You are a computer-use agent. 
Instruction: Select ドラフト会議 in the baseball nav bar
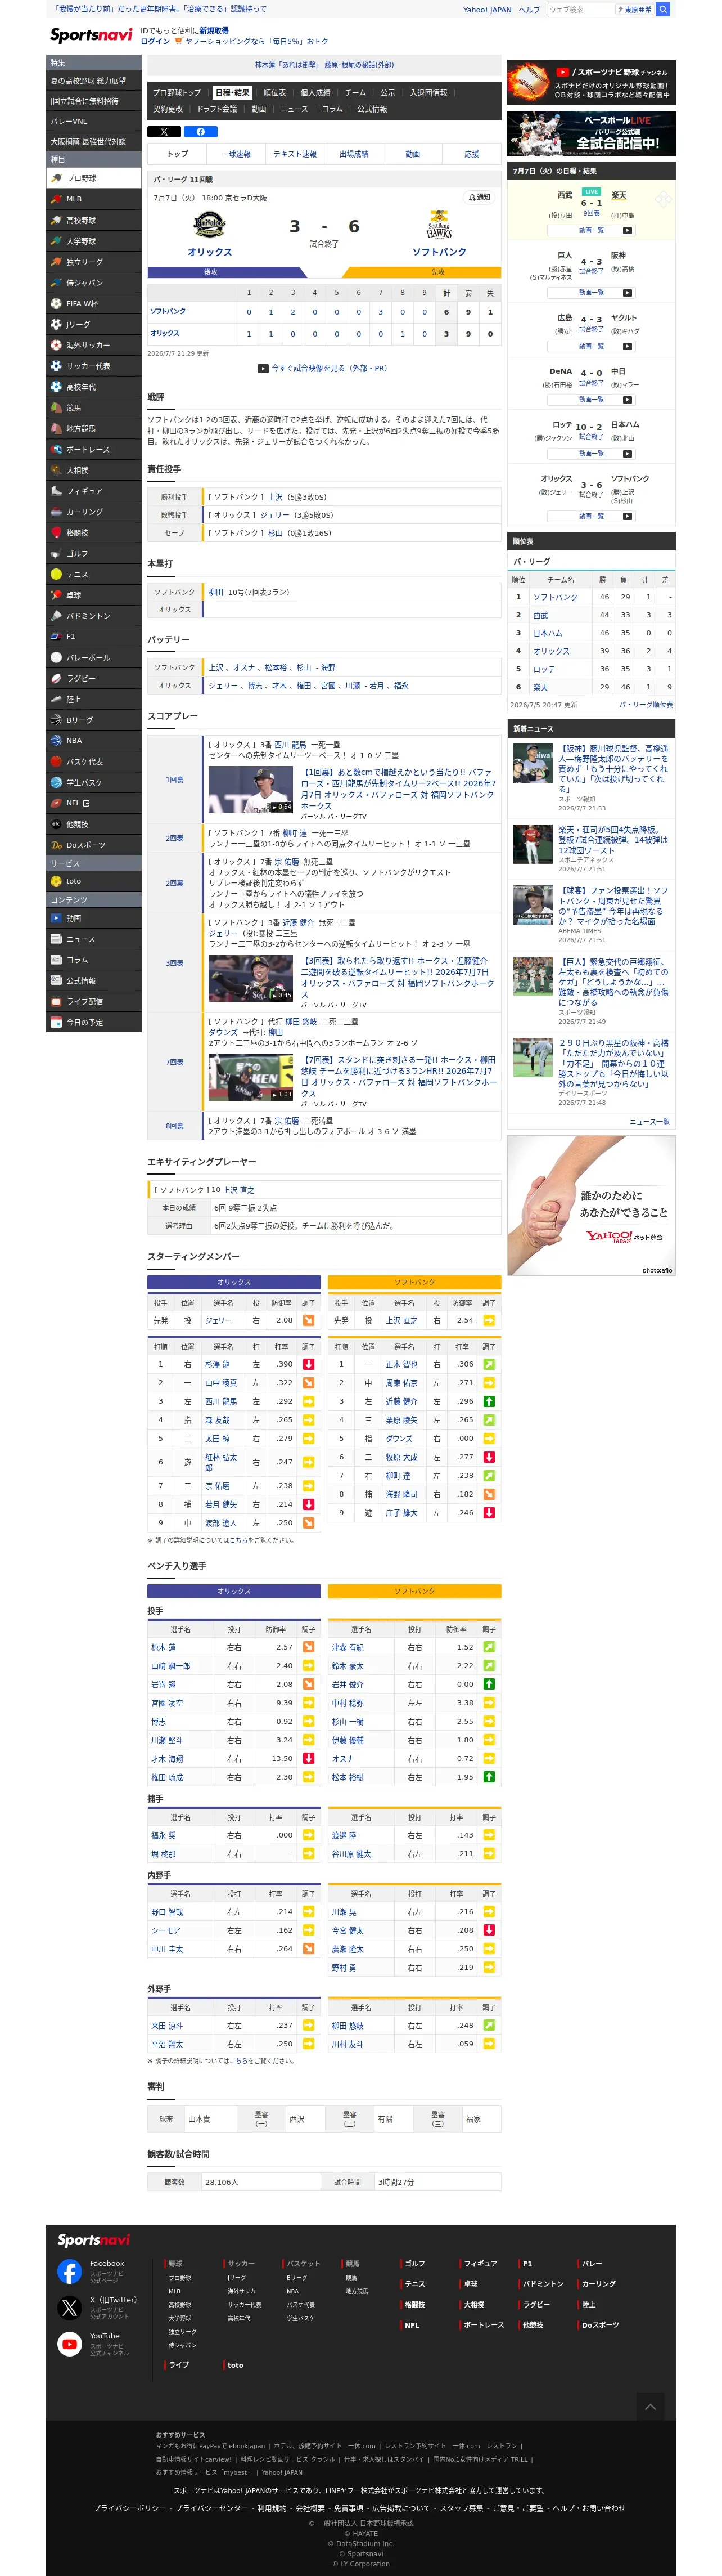tap(216, 109)
